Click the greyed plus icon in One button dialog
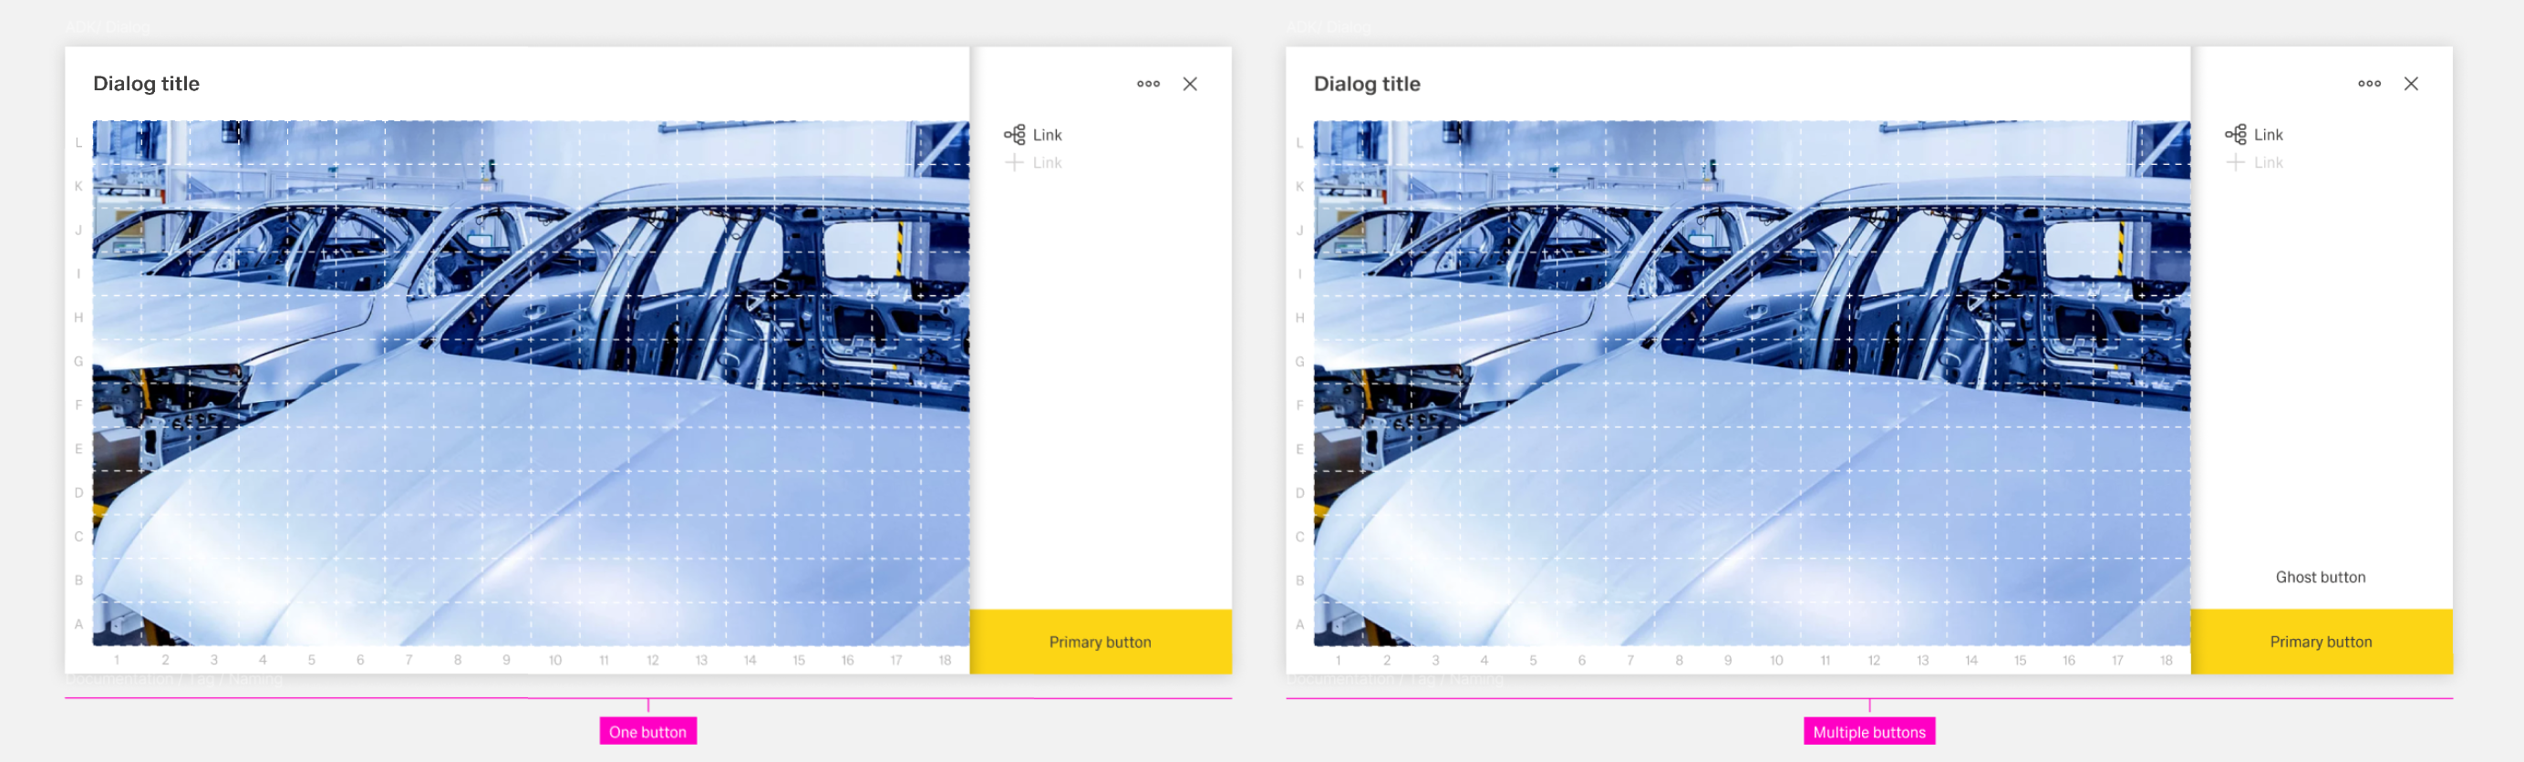2524x762 pixels. [1014, 162]
